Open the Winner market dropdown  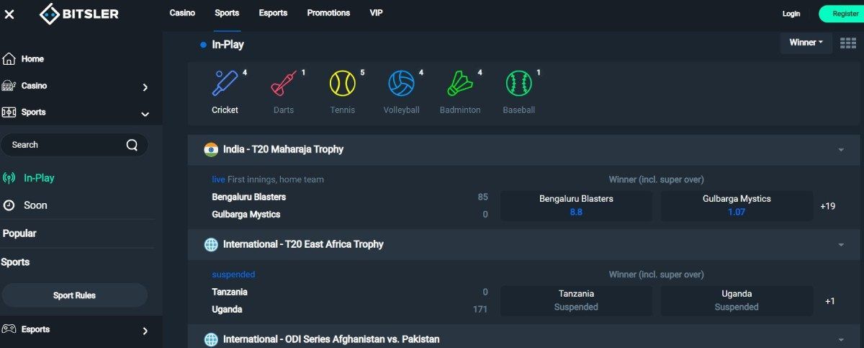[x=806, y=43]
